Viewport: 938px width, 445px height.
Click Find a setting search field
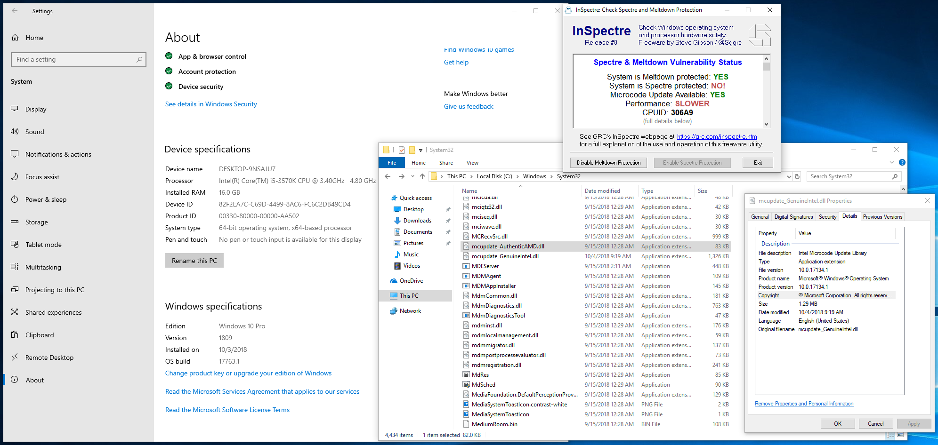tap(78, 60)
